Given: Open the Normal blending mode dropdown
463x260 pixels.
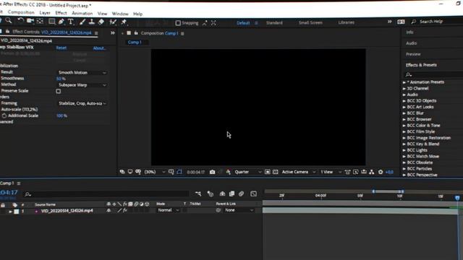Looking at the screenshot, I should tap(168, 210).
